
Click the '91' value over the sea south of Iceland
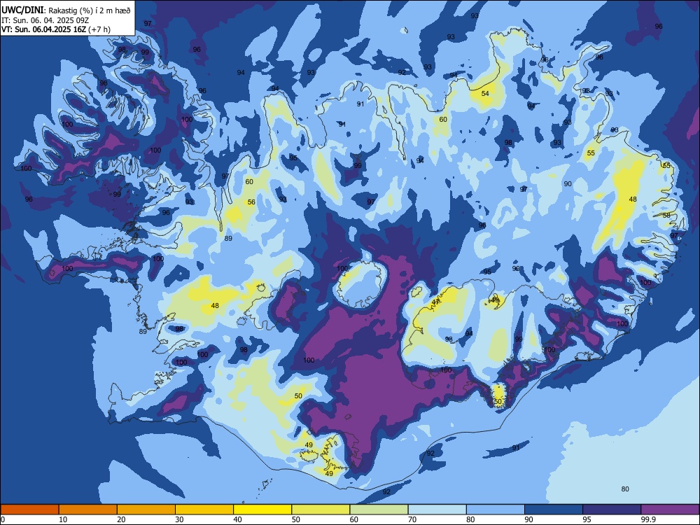[516, 447]
